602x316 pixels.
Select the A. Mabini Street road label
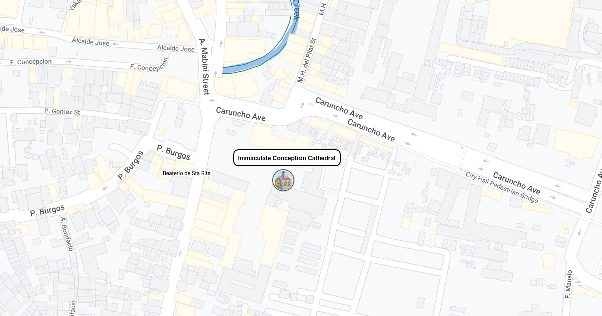click(204, 67)
